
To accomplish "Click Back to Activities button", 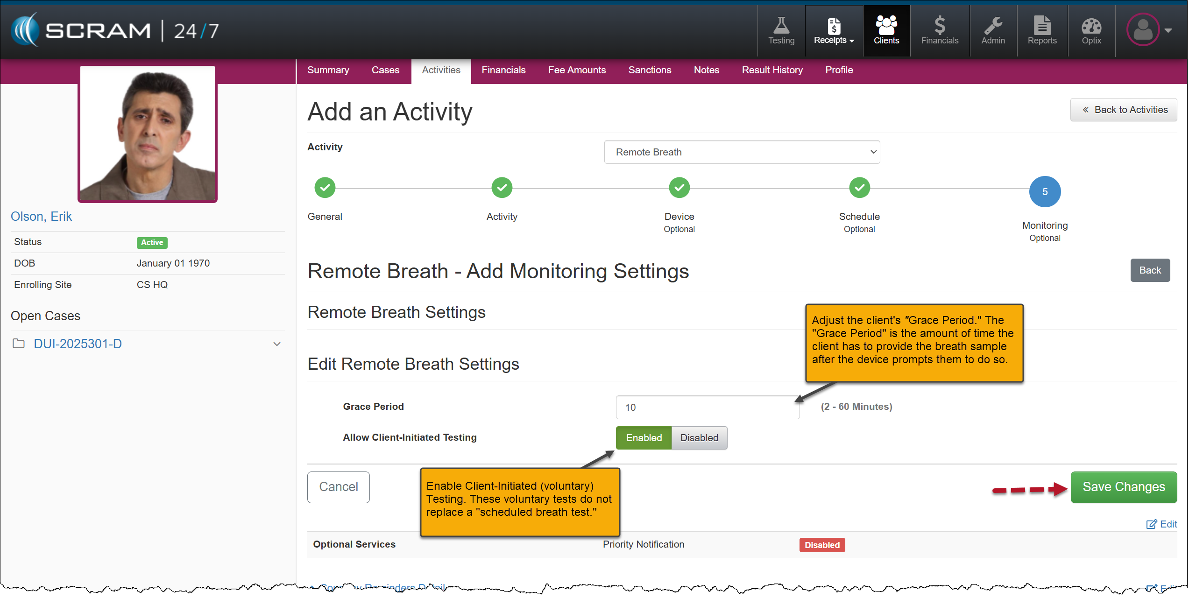I will [x=1123, y=110].
